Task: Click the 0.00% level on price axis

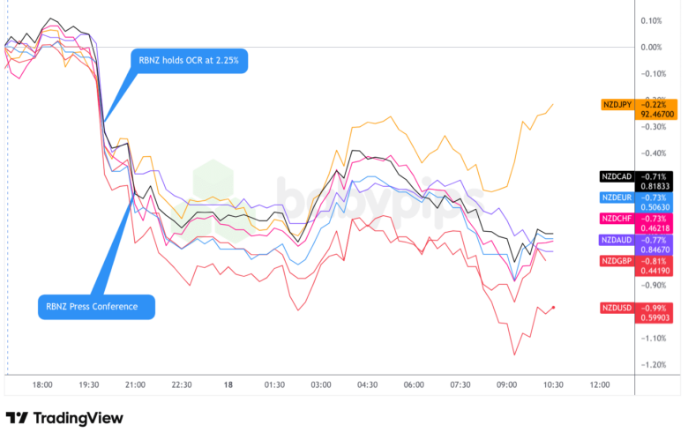Action: point(650,47)
